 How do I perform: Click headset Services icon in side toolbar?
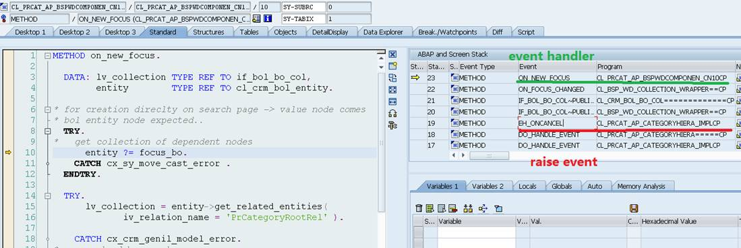point(392,113)
